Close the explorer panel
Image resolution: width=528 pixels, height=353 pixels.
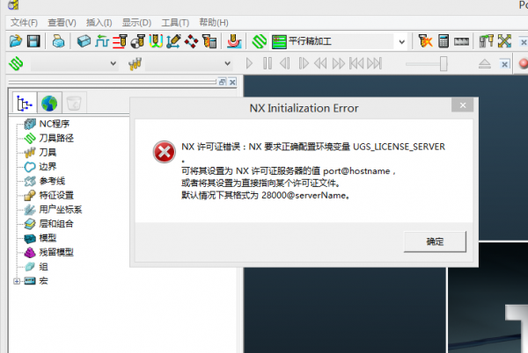click(x=232, y=82)
